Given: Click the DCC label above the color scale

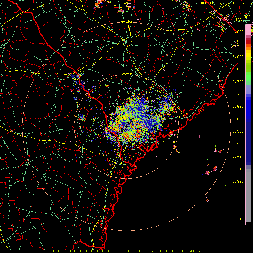Looking at the screenshot, I should point(247,17).
